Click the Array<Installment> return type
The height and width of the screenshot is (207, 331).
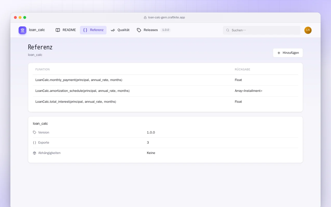(x=249, y=91)
